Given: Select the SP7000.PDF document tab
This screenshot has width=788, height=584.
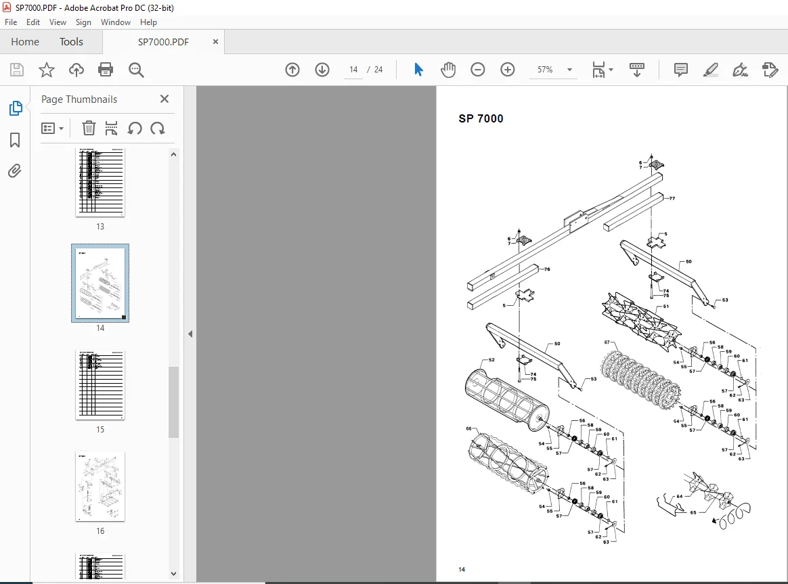Looking at the screenshot, I should point(163,42).
